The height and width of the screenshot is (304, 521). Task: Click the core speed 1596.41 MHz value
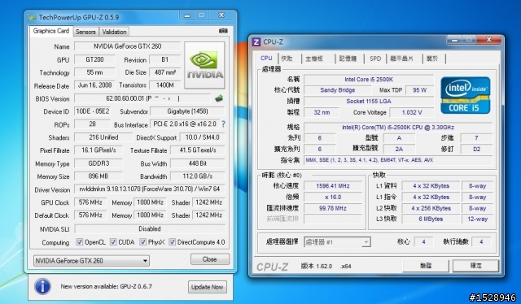tap(333, 186)
